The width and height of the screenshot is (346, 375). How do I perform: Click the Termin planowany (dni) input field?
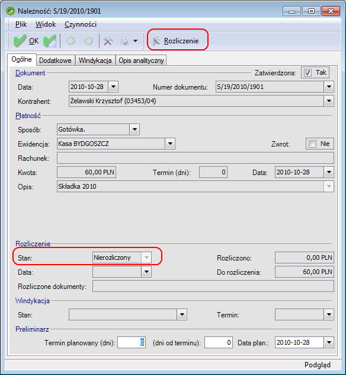132,342
